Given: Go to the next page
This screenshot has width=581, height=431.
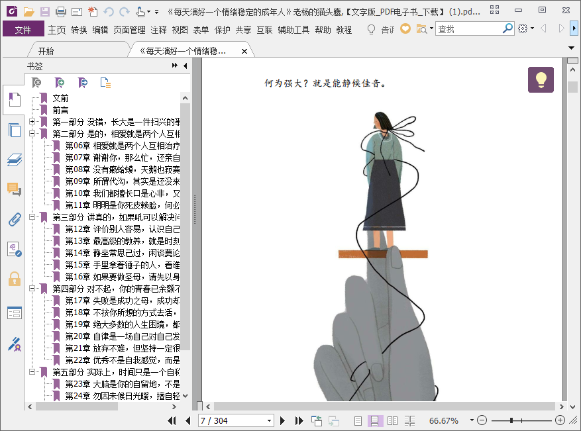Looking at the screenshot, I should (x=282, y=420).
